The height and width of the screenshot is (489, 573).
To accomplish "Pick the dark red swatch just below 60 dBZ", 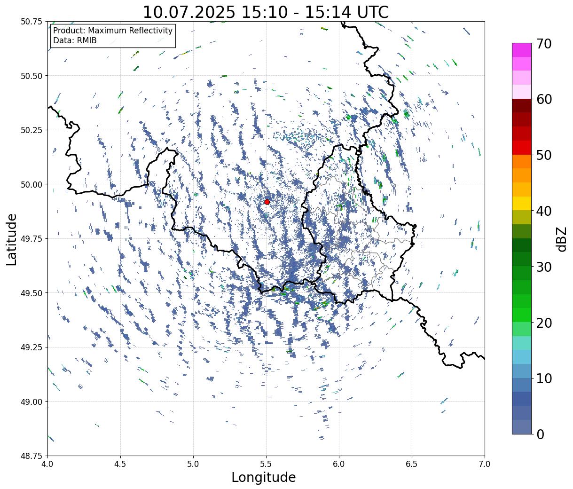I will (522, 106).
